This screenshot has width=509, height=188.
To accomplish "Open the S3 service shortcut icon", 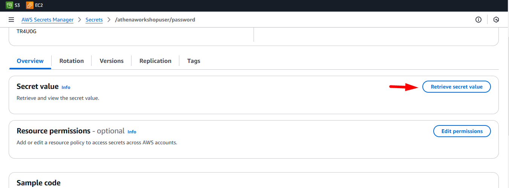I will pyautogui.click(x=9, y=5).
